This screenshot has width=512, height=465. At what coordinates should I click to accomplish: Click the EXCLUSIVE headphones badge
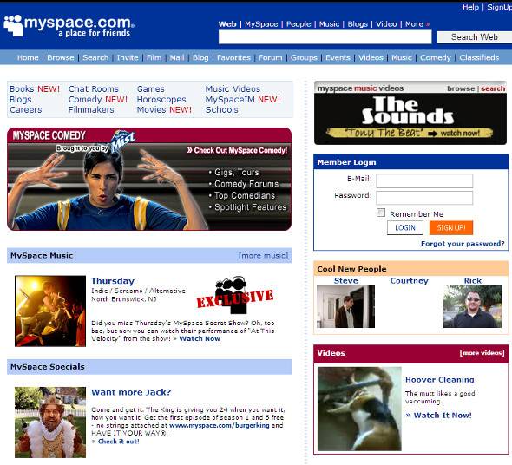point(235,296)
